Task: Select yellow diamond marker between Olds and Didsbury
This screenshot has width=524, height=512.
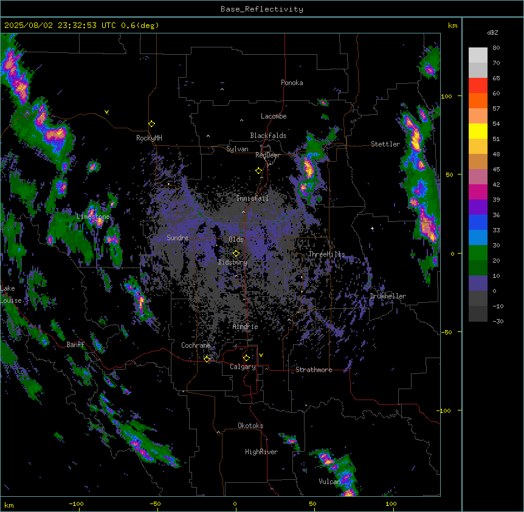Action: pyautogui.click(x=236, y=254)
